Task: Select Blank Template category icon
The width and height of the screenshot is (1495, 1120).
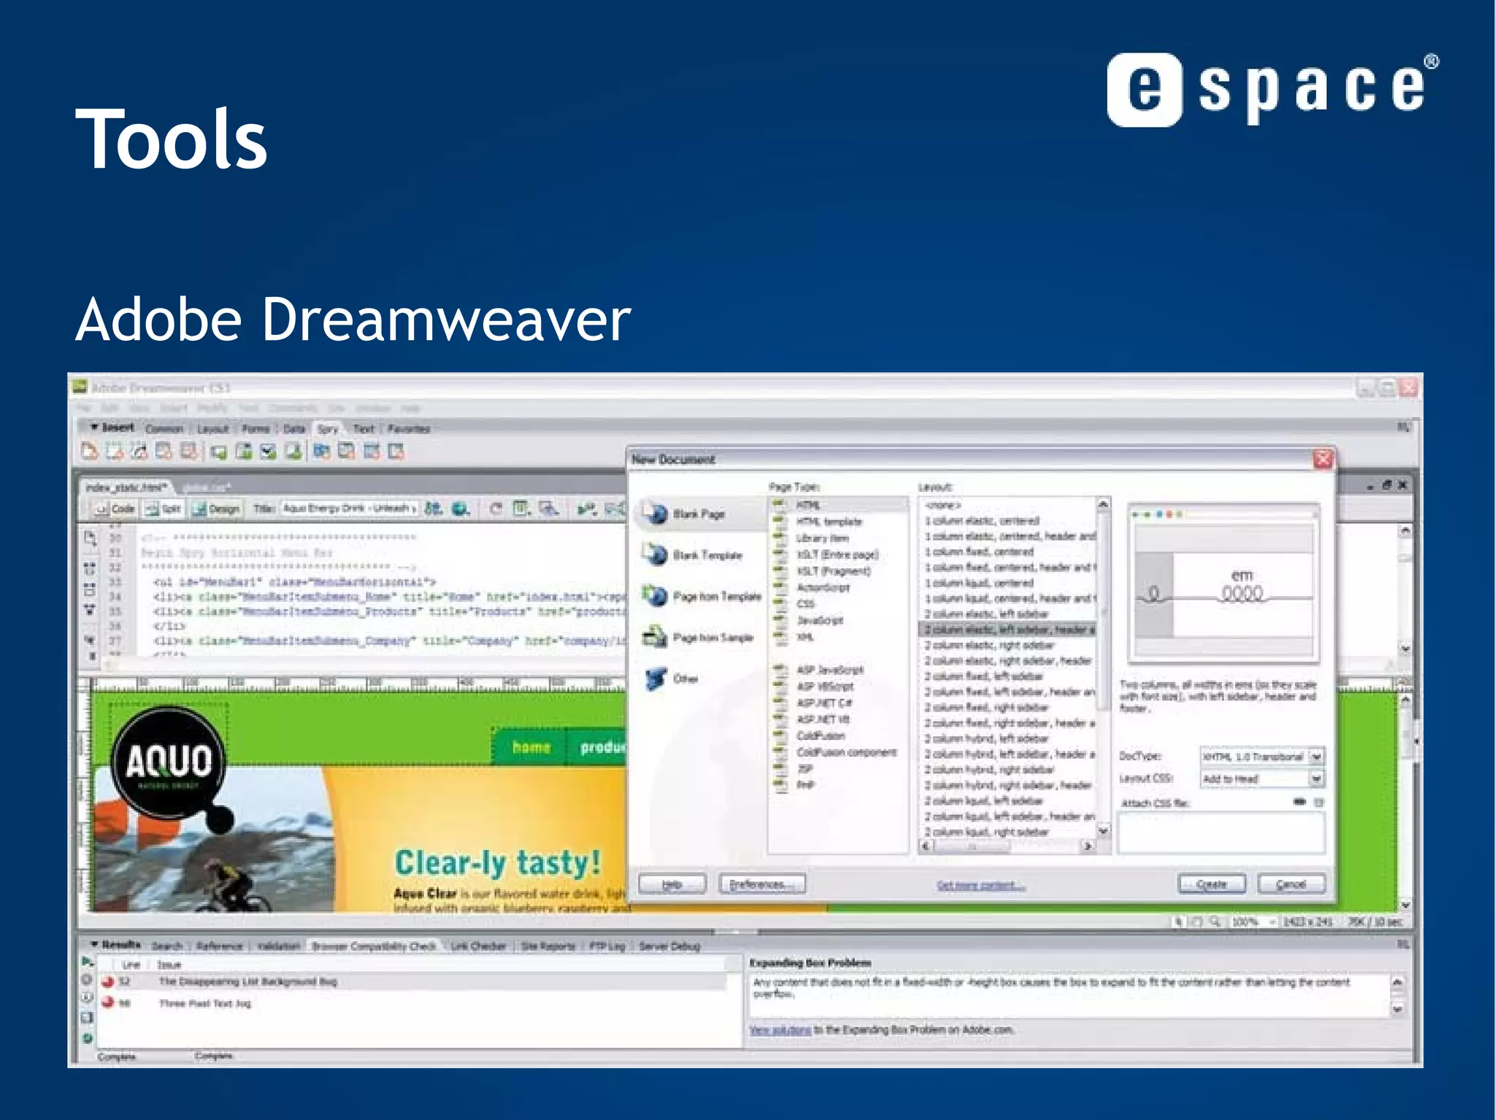Action: click(x=656, y=555)
